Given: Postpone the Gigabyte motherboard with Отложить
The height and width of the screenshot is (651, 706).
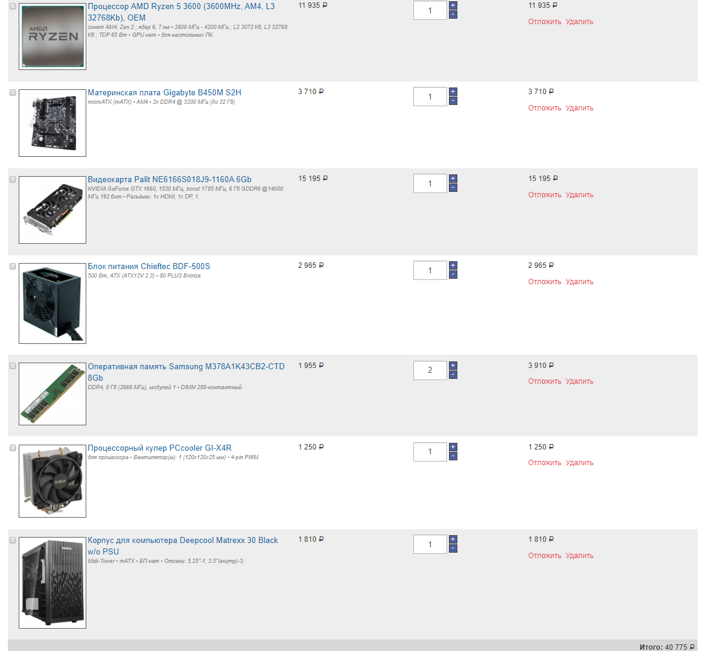Looking at the screenshot, I should pyautogui.click(x=544, y=108).
